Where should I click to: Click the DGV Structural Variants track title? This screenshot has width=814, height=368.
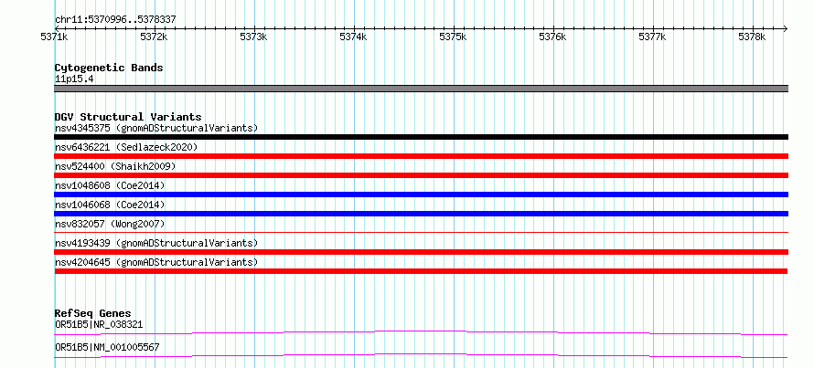(128, 117)
